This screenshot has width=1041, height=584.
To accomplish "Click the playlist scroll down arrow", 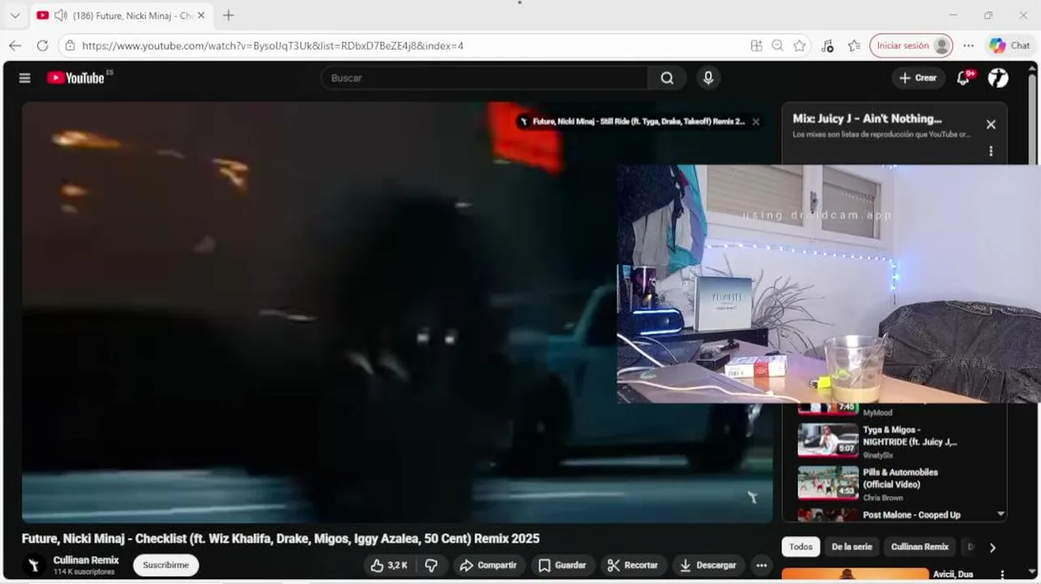I will coord(1000,513).
